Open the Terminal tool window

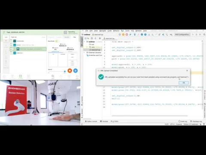104,121
